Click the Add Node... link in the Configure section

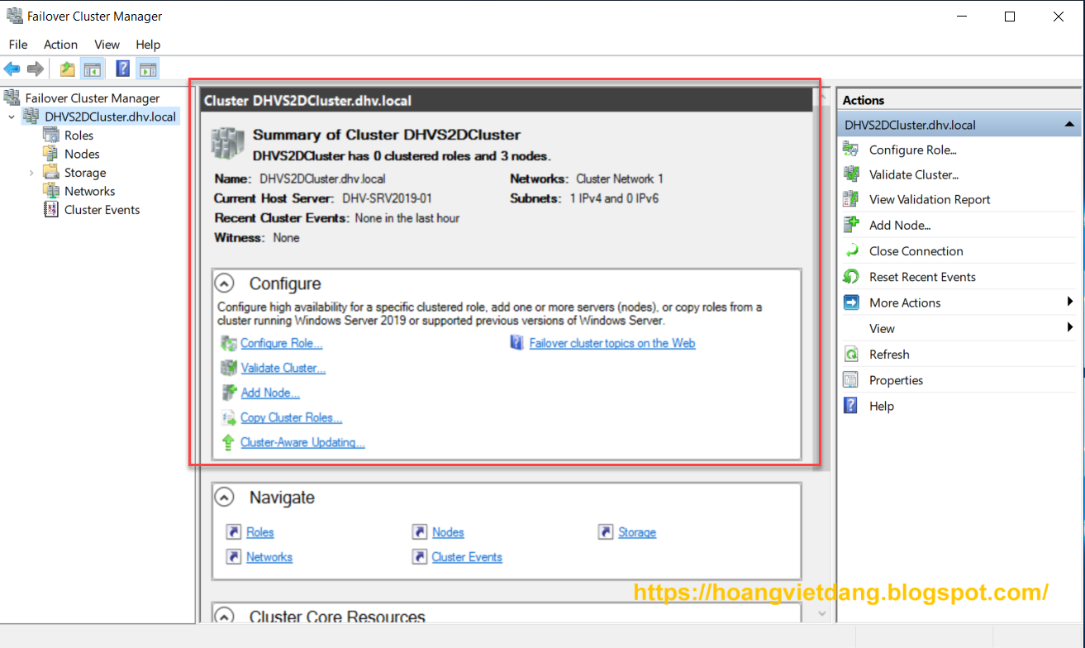(269, 393)
